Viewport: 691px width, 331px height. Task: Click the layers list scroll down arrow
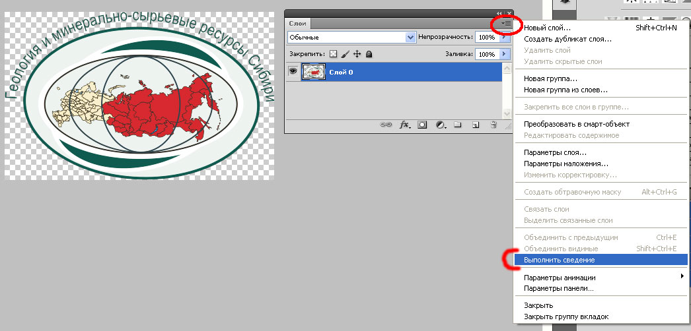click(507, 114)
